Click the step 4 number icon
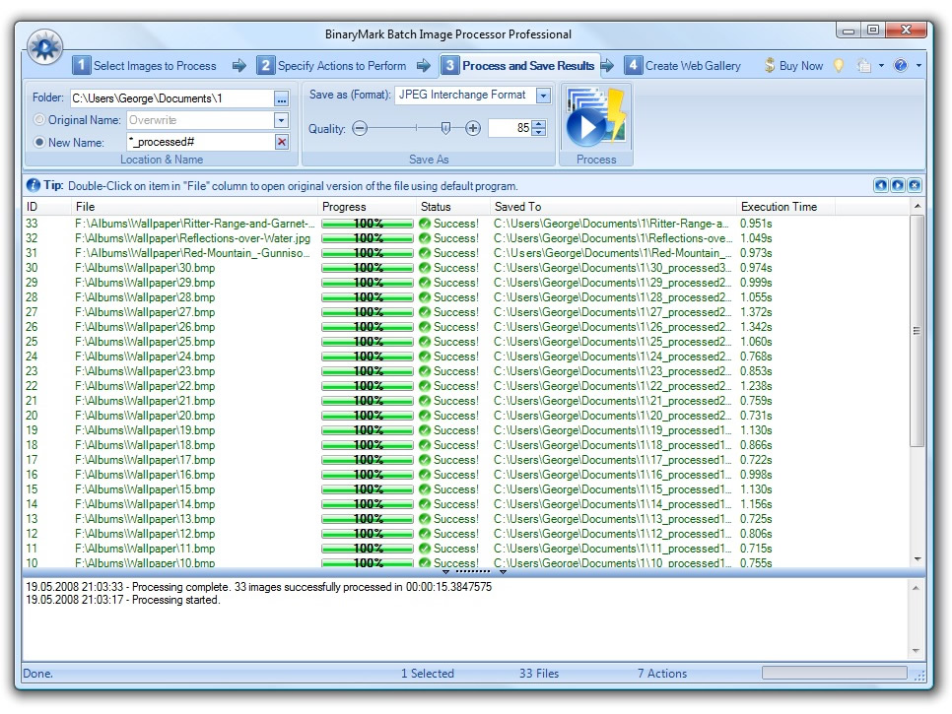The width and height of the screenshot is (952, 714). [x=633, y=65]
